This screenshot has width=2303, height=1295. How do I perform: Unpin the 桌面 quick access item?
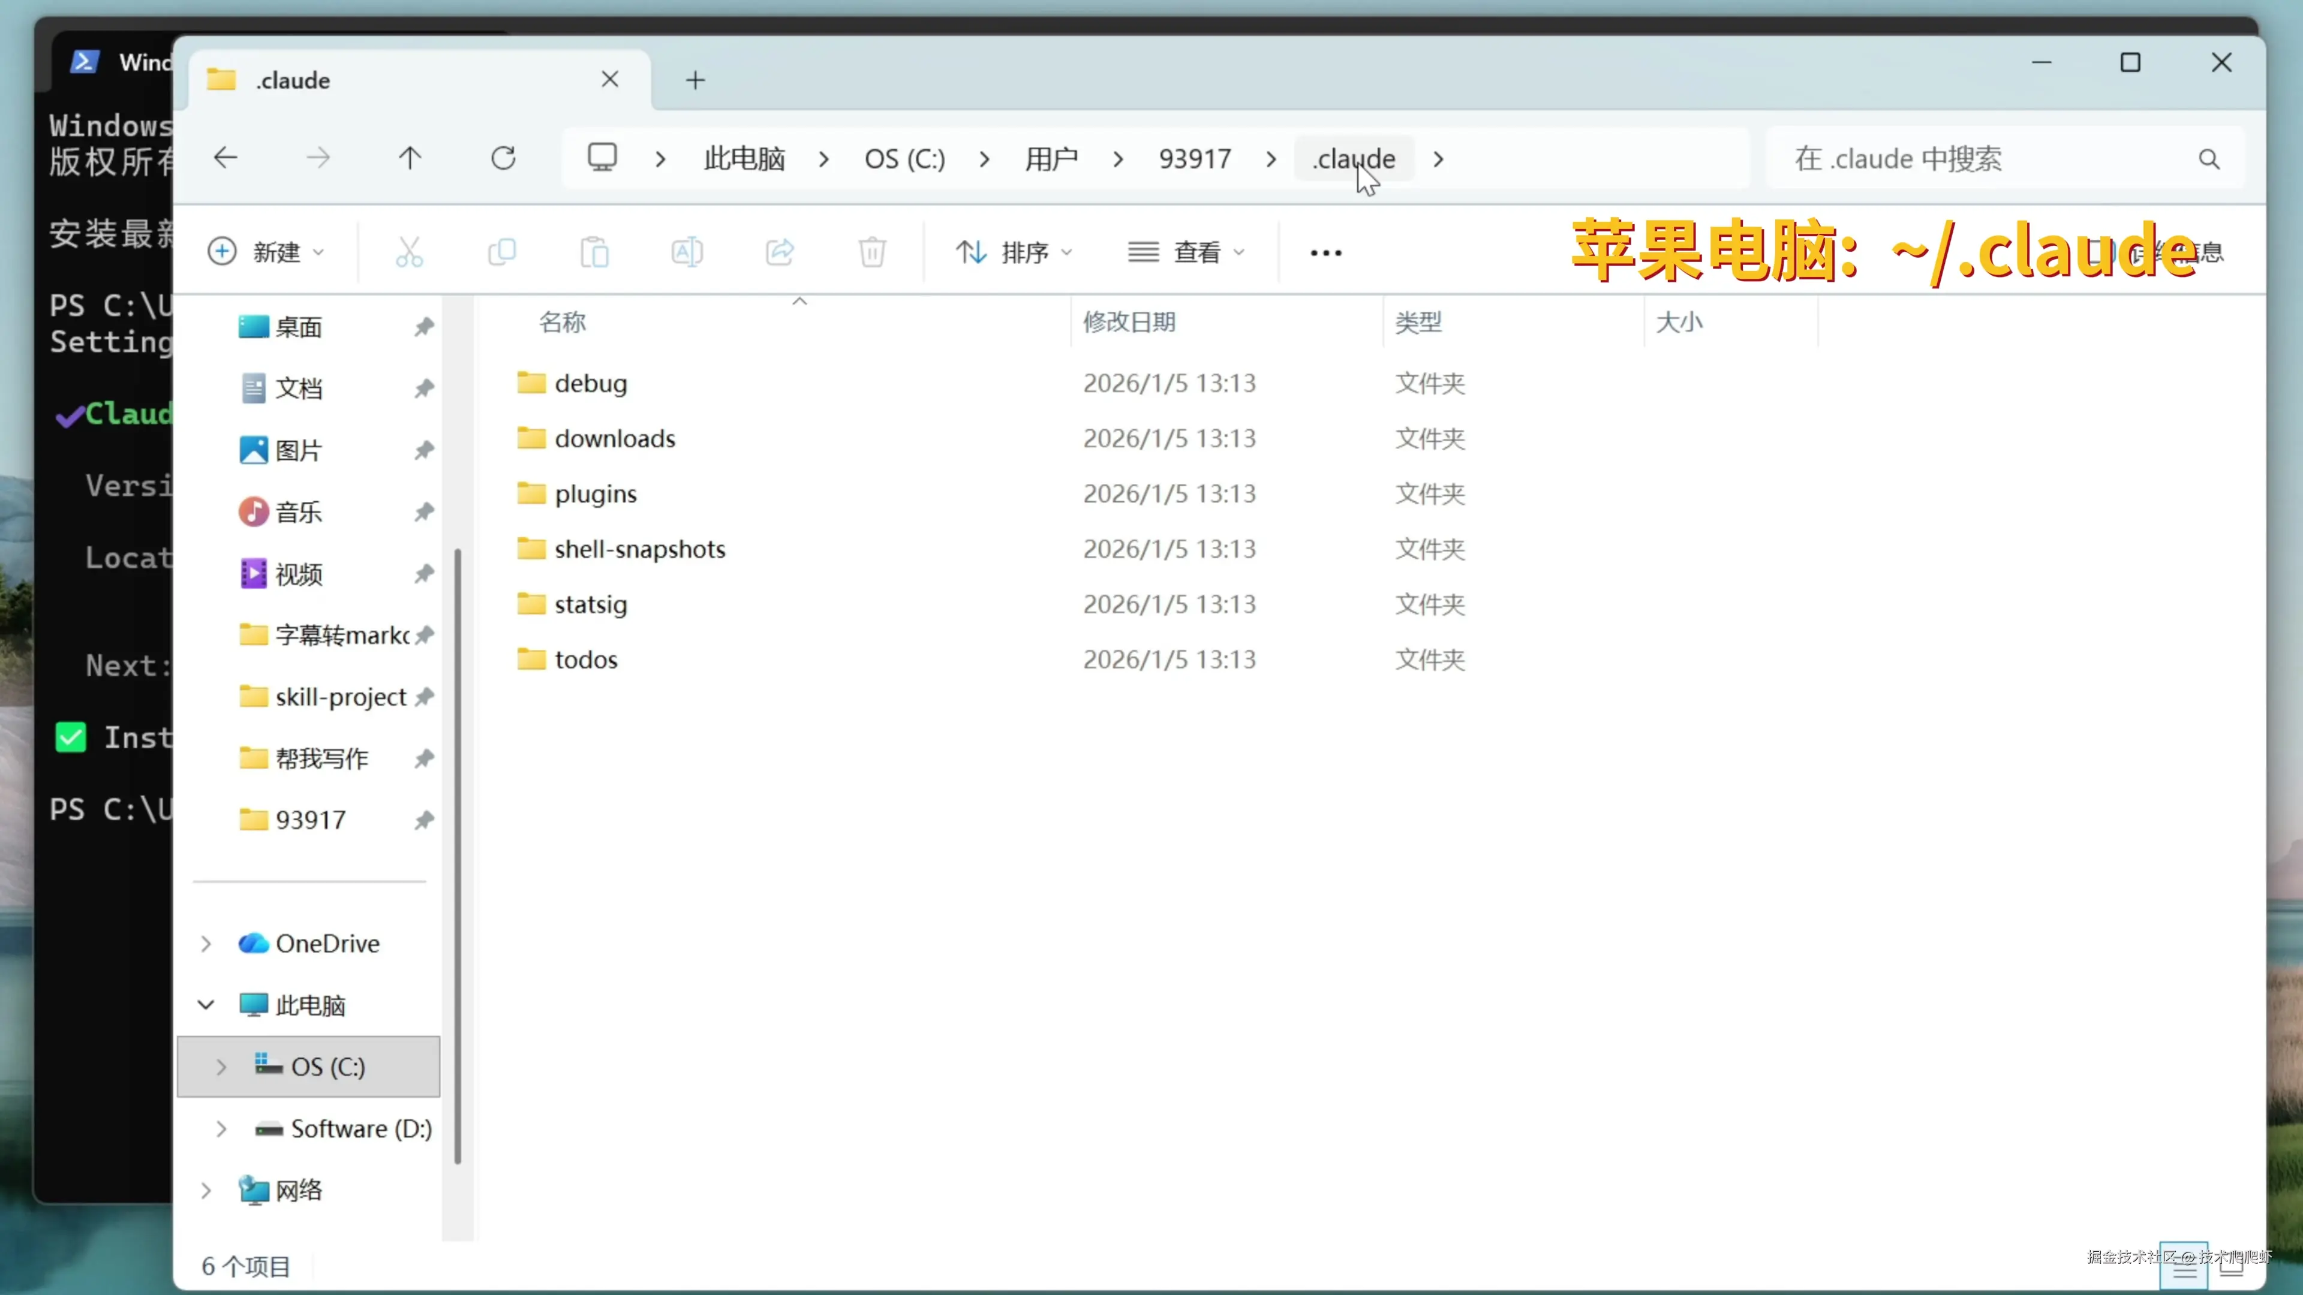click(x=424, y=327)
